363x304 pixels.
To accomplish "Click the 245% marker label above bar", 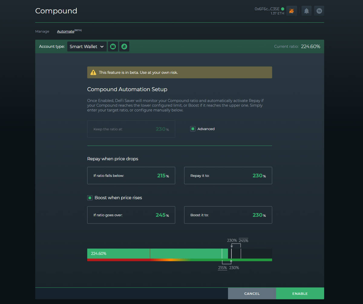I will [244, 241].
